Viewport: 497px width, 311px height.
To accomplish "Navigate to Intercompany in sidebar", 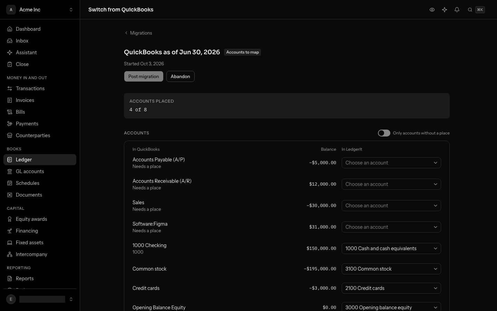I will point(40,254).
